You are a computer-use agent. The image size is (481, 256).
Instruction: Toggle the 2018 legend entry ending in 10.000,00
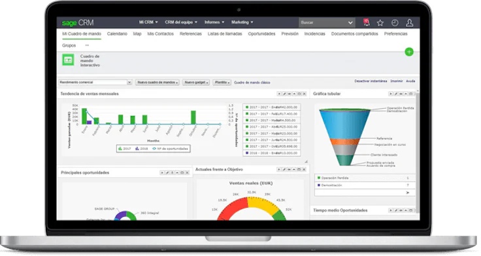(271, 153)
